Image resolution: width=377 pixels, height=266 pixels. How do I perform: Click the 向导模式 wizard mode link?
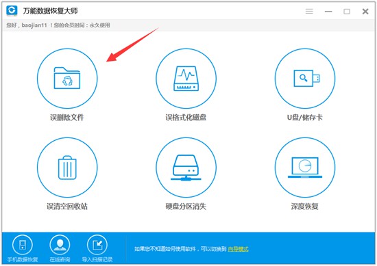point(238,249)
